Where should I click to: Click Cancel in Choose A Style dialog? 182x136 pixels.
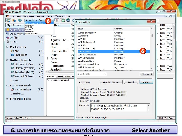[131, 82]
